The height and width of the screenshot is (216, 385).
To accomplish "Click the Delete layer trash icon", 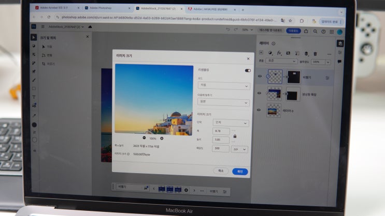I will (315, 54).
